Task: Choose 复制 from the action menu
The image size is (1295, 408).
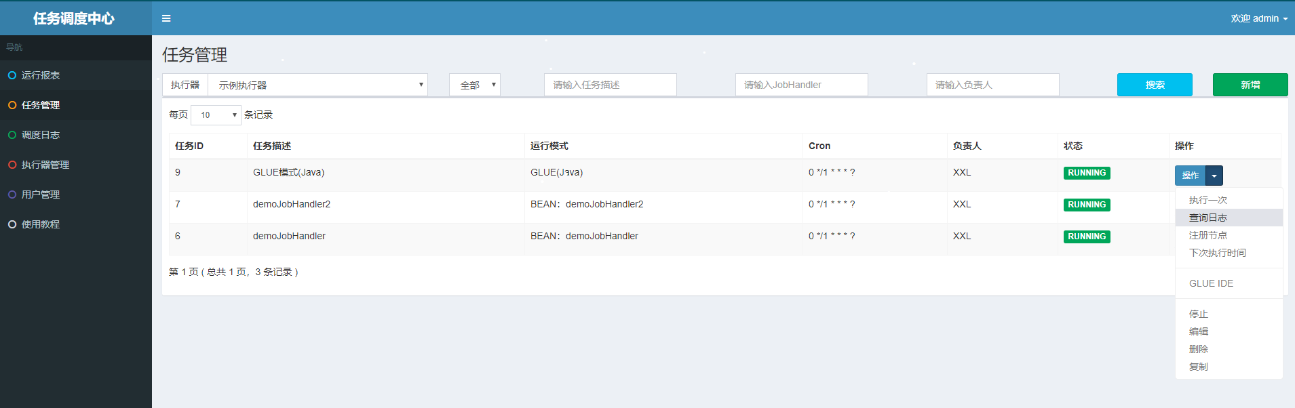Action: pos(1229,367)
